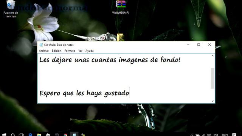
Task: Open the Store icon on the taskbar
Action: pos(48,135)
